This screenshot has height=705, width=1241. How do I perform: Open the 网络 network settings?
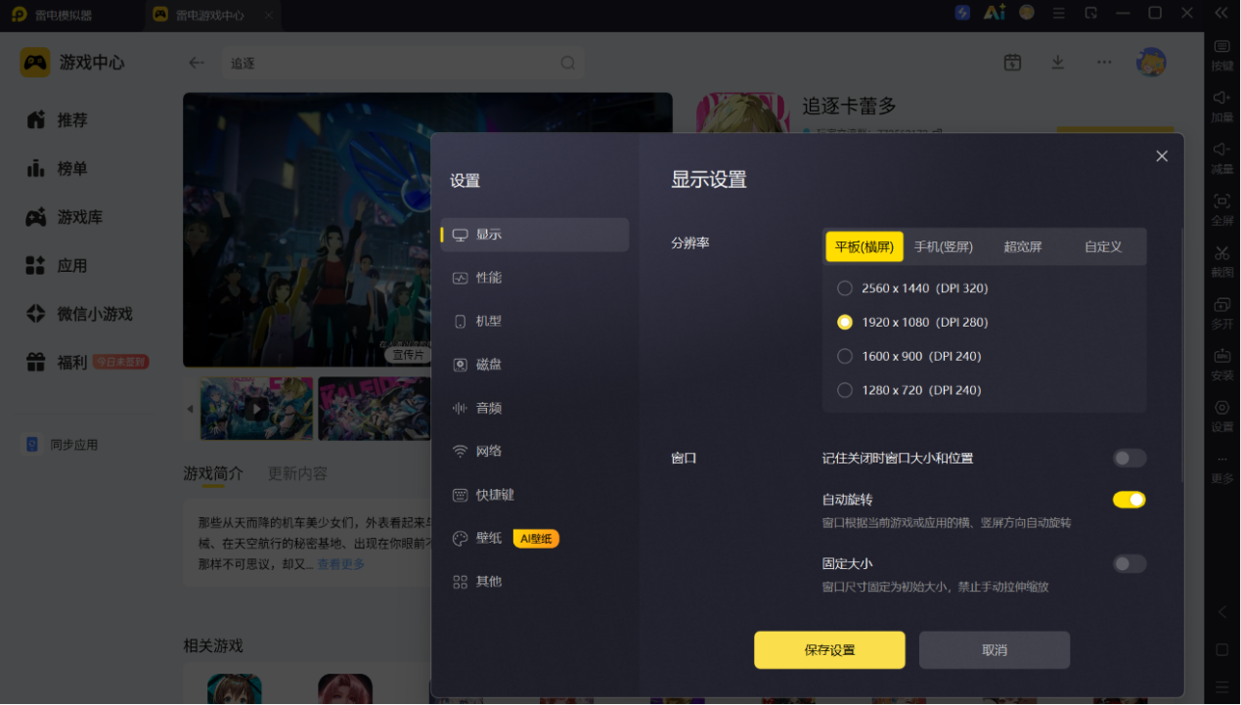click(x=534, y=451)
